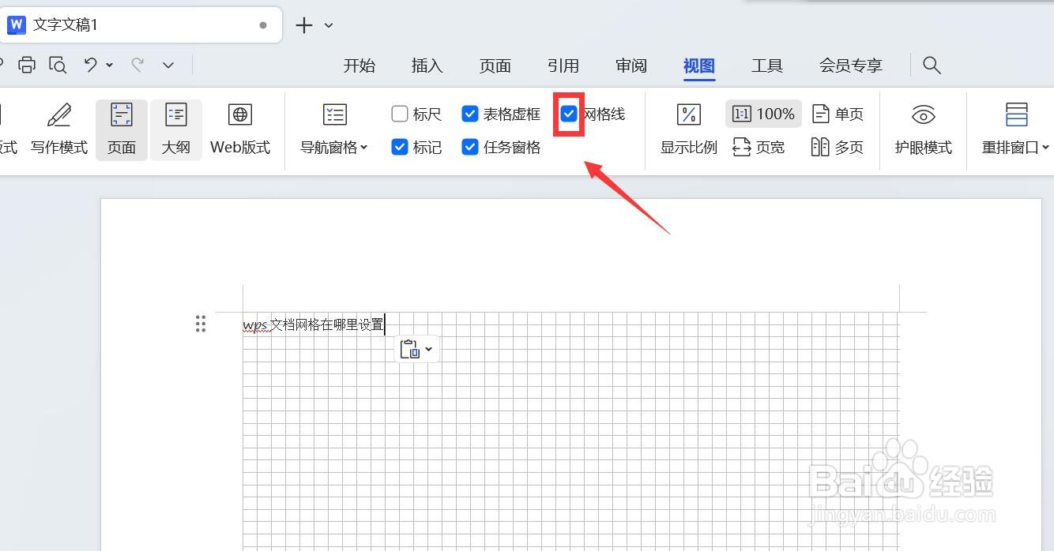This screenshot has height=551, width=1054.
Task: Turn on 护眼模式 eye protection
Action: tap(924, 129)
